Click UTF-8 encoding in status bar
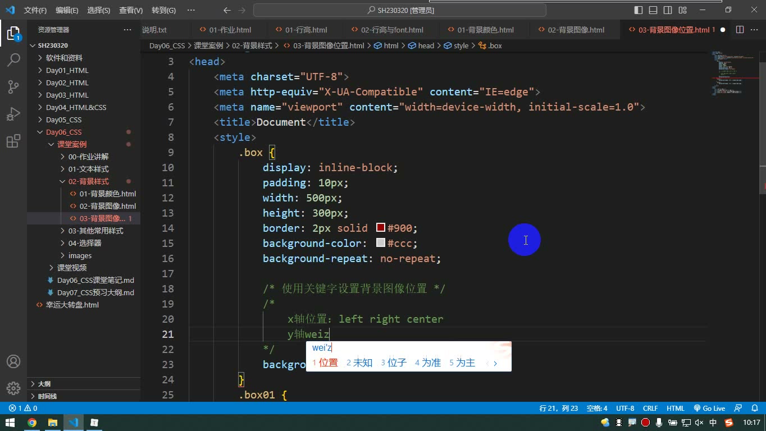766x431 pixels. coord(625,409)
